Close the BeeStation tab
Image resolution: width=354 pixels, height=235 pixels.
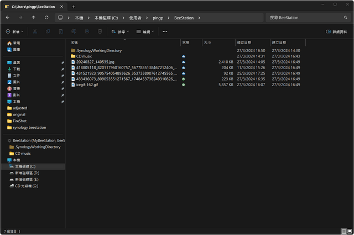tap(61, 7)
